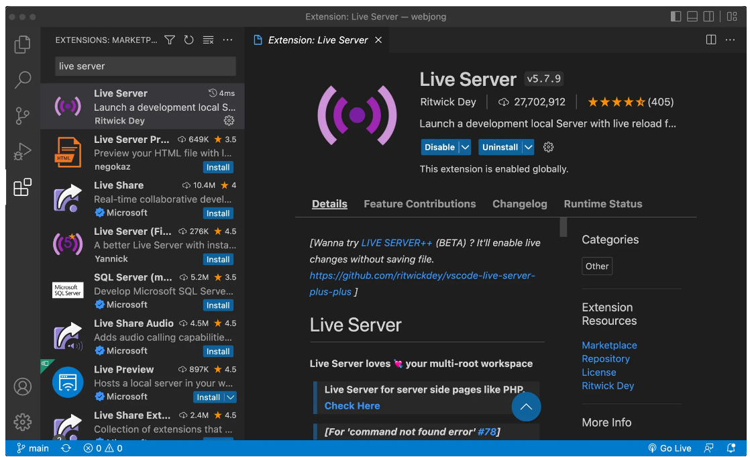Screen dimensions: 750x457
Task: Clear extensions search results
Action: point(208,40)
